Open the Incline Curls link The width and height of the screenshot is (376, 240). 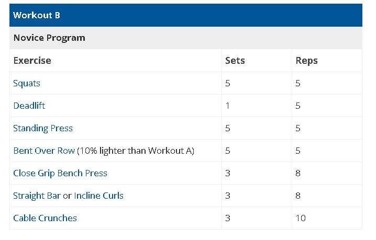coord(99,196)
